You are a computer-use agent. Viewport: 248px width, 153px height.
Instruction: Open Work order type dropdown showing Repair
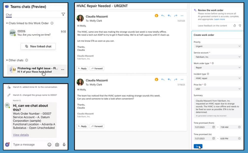218,68
